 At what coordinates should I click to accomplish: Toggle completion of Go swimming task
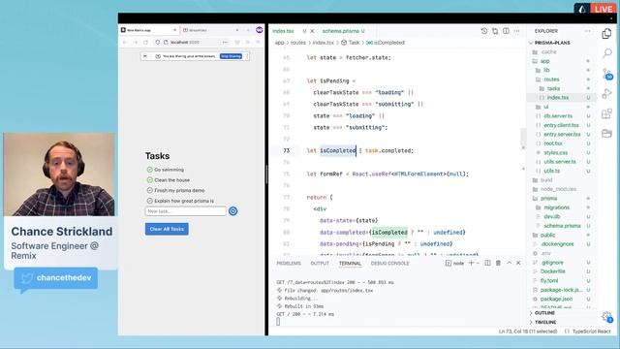(x=149, y=170)
